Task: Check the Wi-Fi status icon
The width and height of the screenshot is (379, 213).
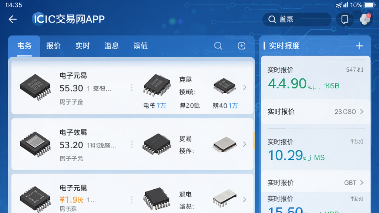Action: click(339, 5)
